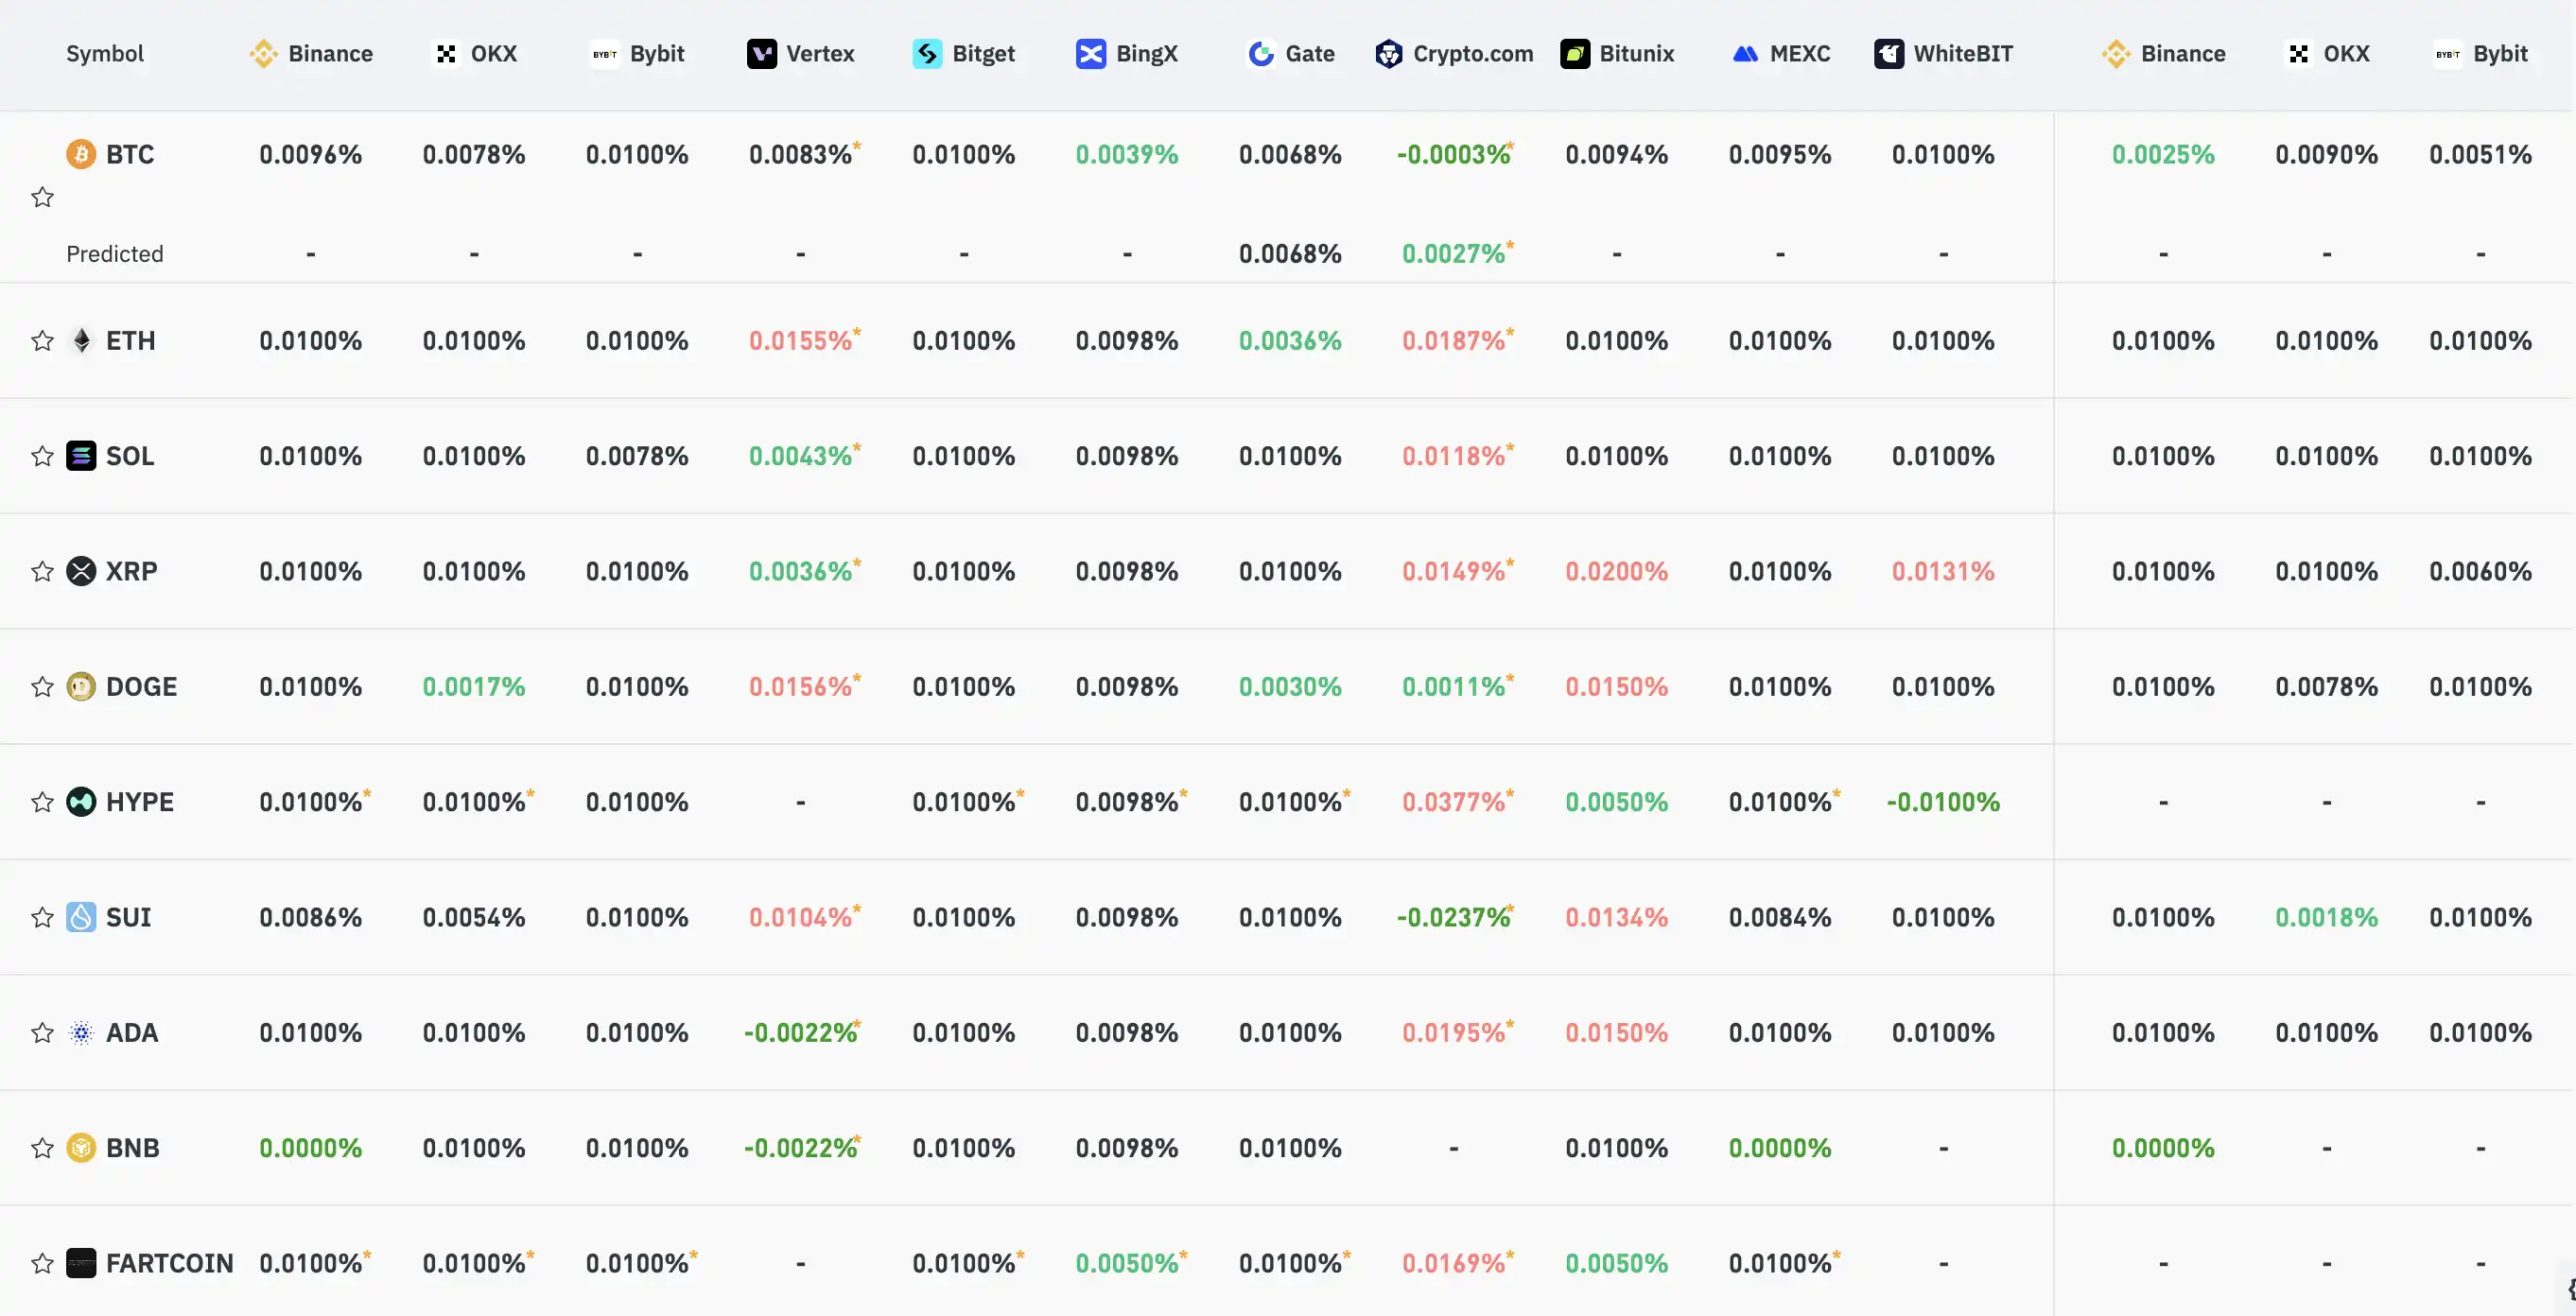Click the SUI coin icon
The height and width of the screenshot is (1316, 2576).
click(81, 917)
